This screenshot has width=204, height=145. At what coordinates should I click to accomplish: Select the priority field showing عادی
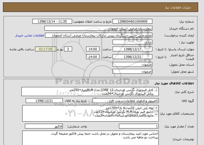tap(132, 42)
